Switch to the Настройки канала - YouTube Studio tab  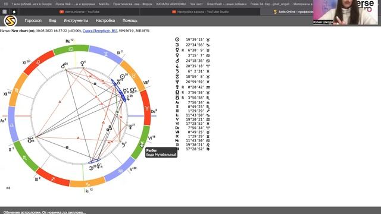tap(200, 12)
